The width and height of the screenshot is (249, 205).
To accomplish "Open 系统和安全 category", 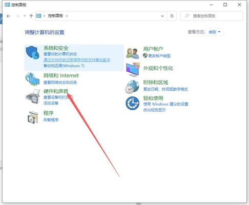I will (x=56, y=48).
